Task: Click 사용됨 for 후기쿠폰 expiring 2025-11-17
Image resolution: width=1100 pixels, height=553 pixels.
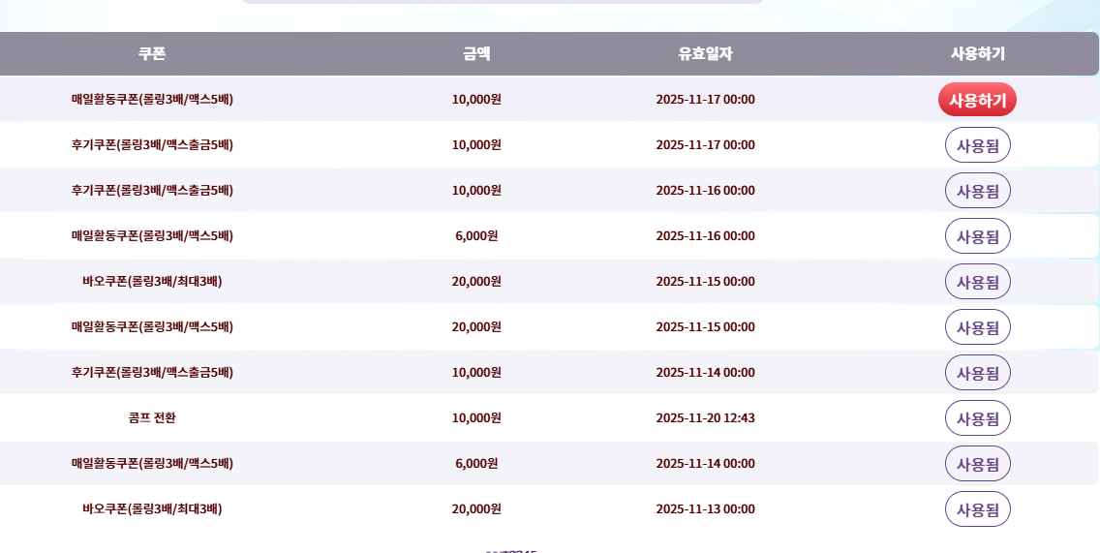Action: point(977,145)
